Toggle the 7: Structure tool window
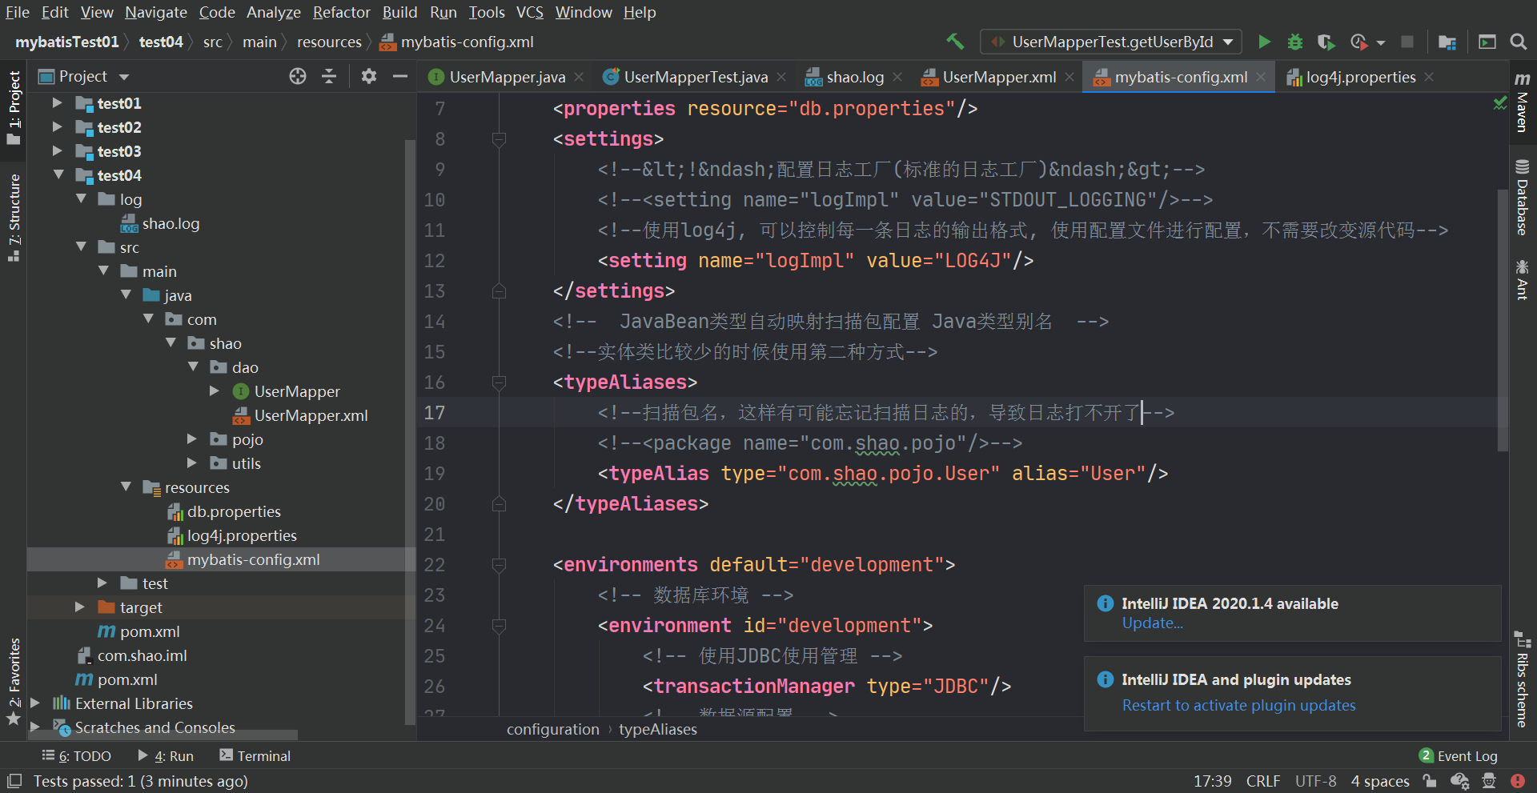This screenshot has width=1537, height=793. click(14, 218)
